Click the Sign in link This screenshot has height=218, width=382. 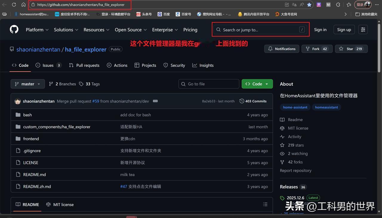[x=320, y=30]
